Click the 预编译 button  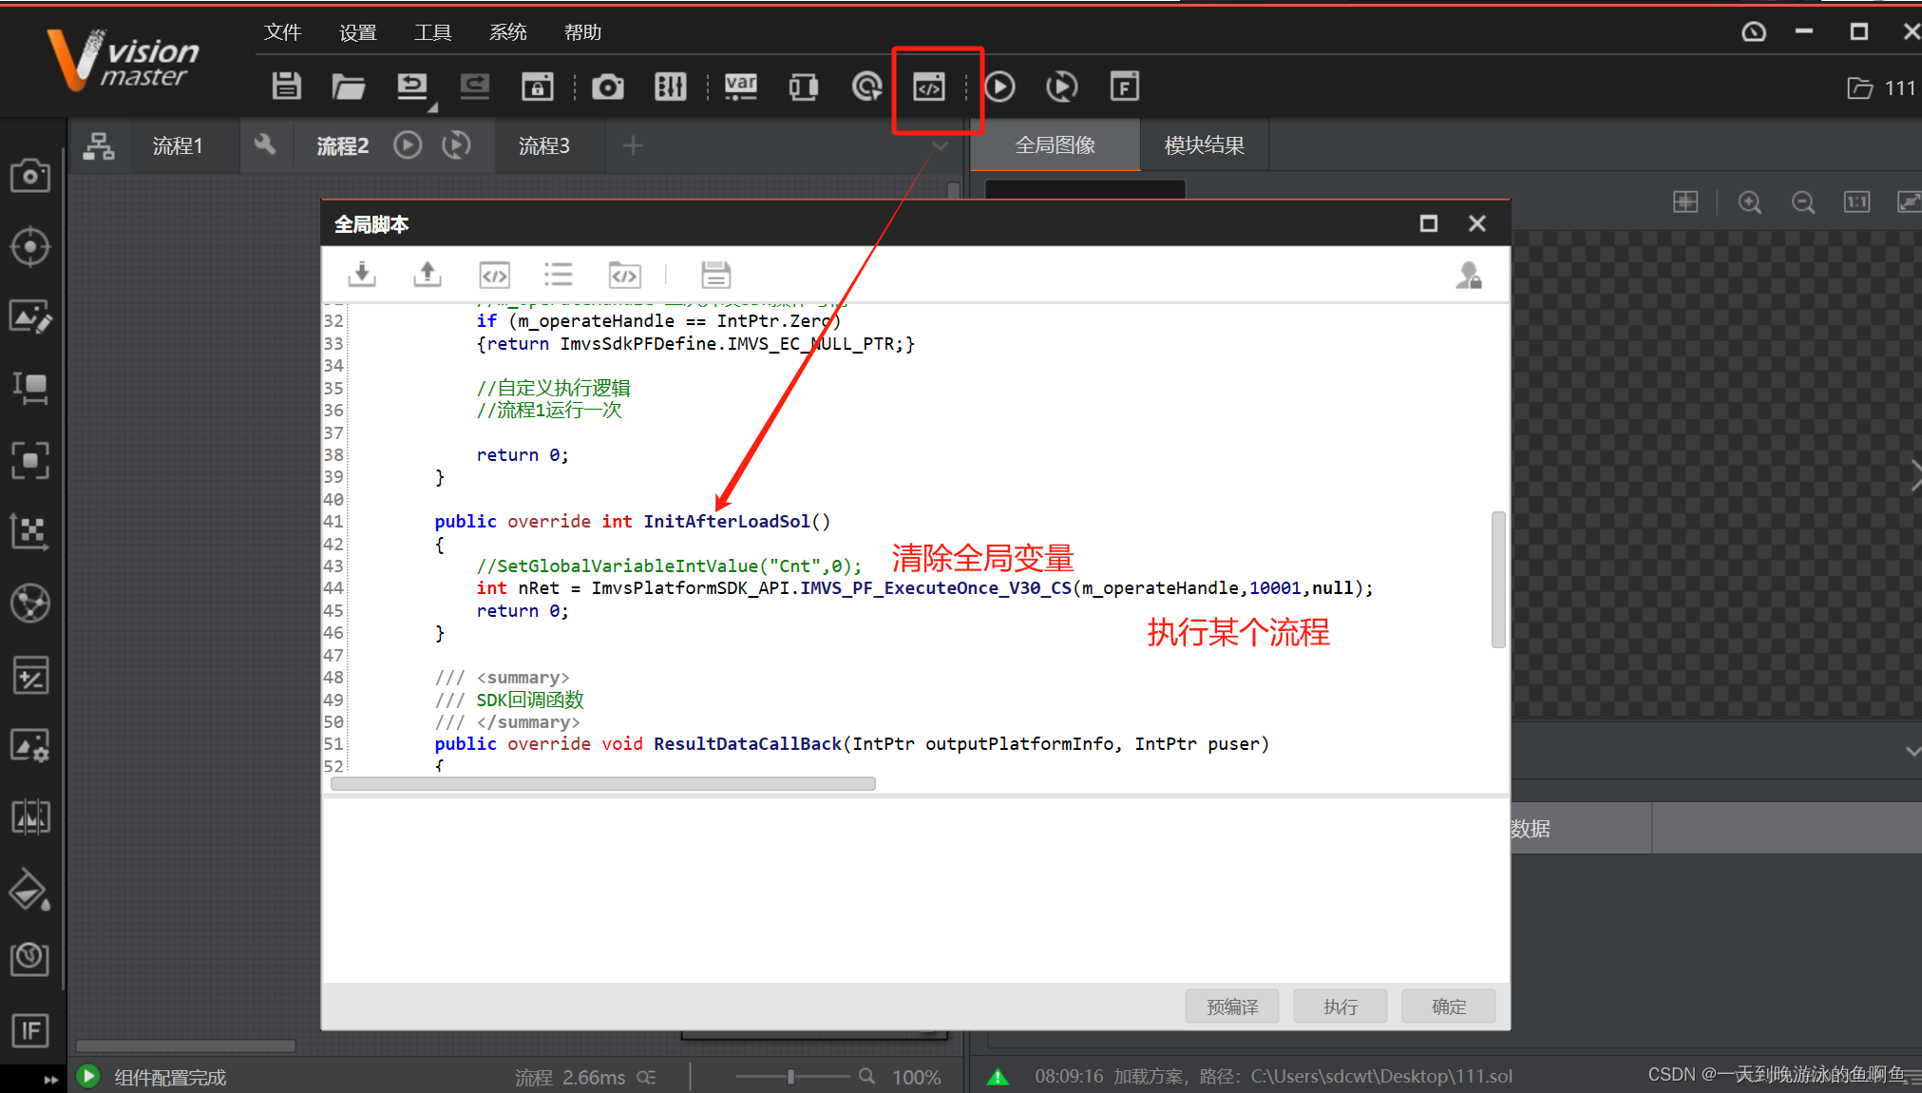pyautogui.click(x=1231, y=1007)
